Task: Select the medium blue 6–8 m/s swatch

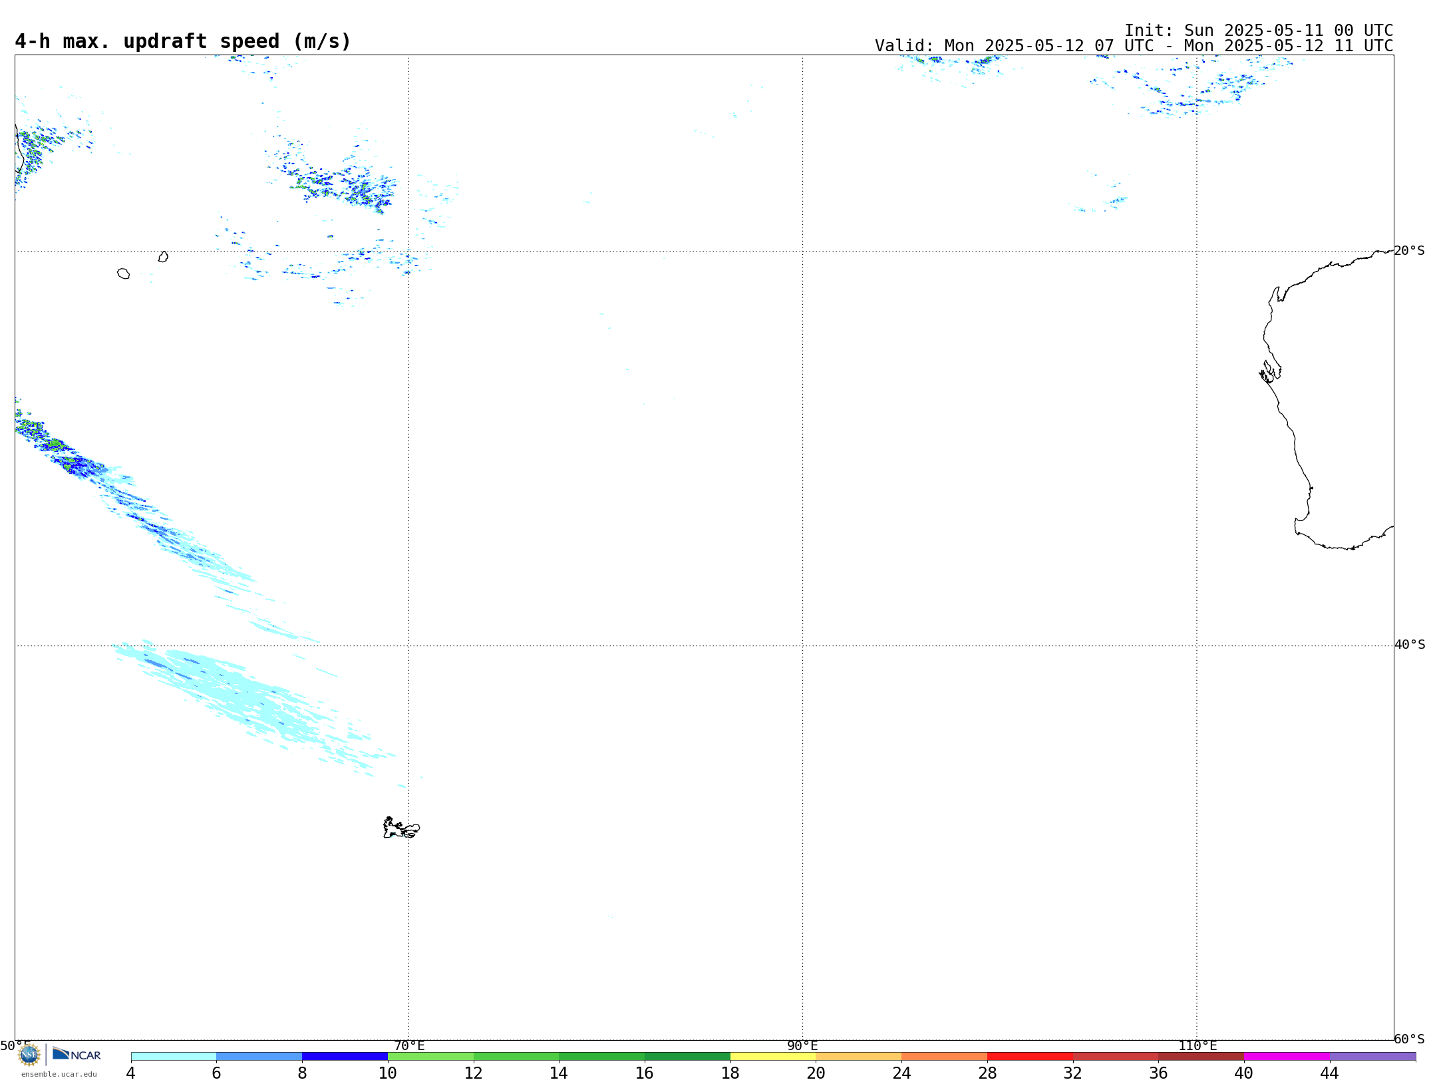Action: click(x=259, y=1057)
